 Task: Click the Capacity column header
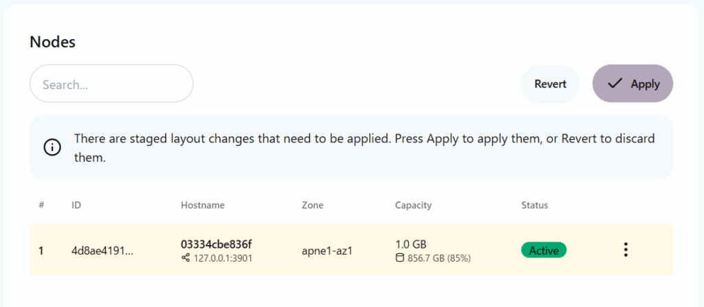pos(413,205)
